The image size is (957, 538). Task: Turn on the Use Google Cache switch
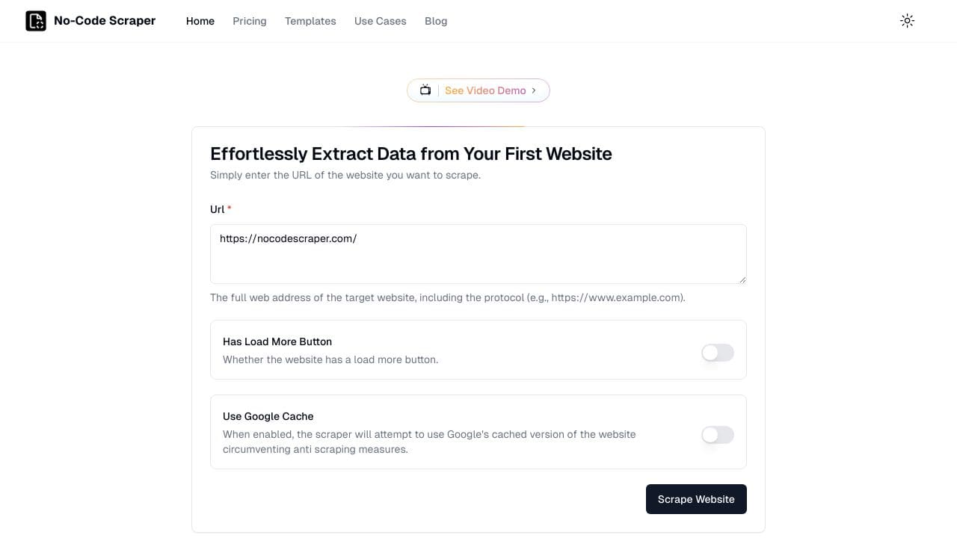tap(718, 435)
